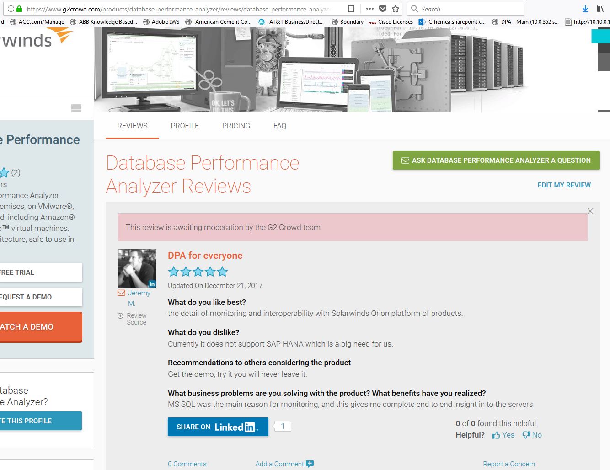
Task: Open the http://10.10.0.1 bookmark
Action: 588,21
